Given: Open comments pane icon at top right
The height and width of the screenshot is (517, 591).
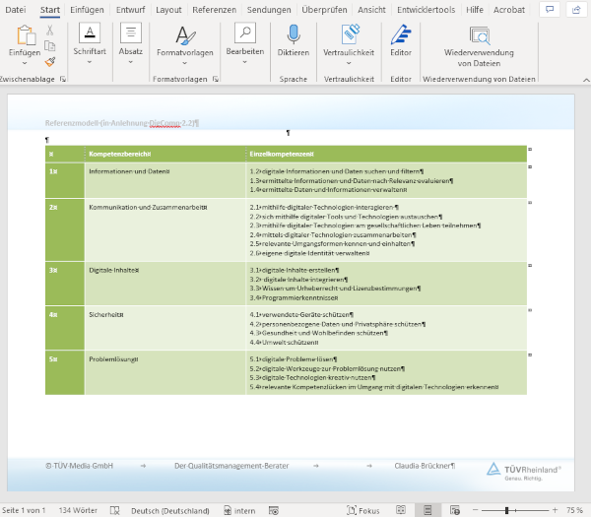Looking at the screenshot, I should point(549,9).
